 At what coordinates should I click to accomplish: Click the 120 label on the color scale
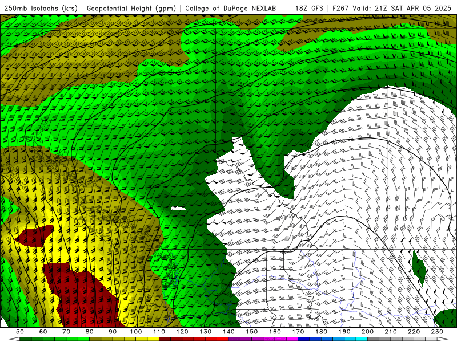[x=182, y=332]
